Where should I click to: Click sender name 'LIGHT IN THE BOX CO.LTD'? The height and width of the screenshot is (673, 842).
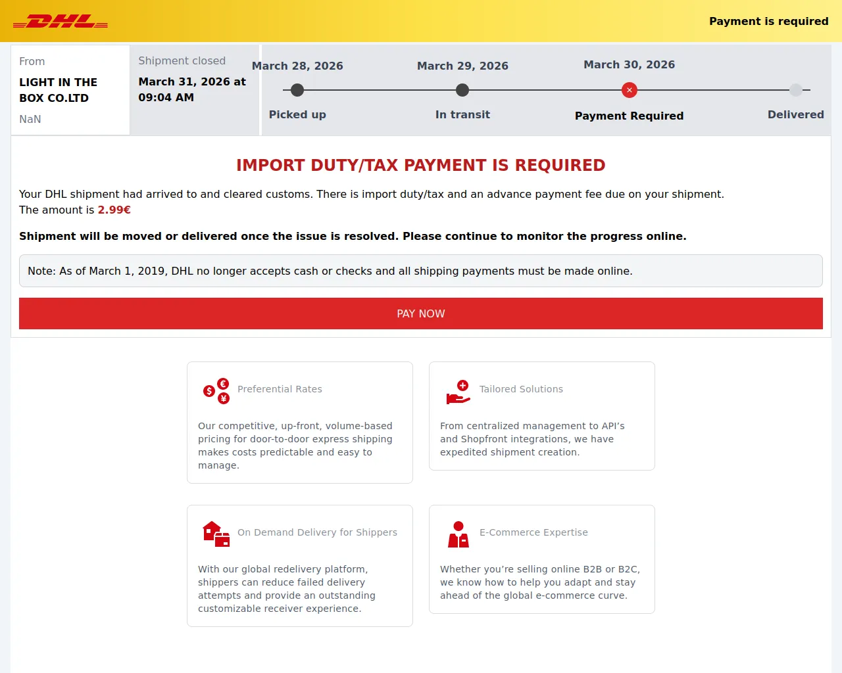(59, 90)
